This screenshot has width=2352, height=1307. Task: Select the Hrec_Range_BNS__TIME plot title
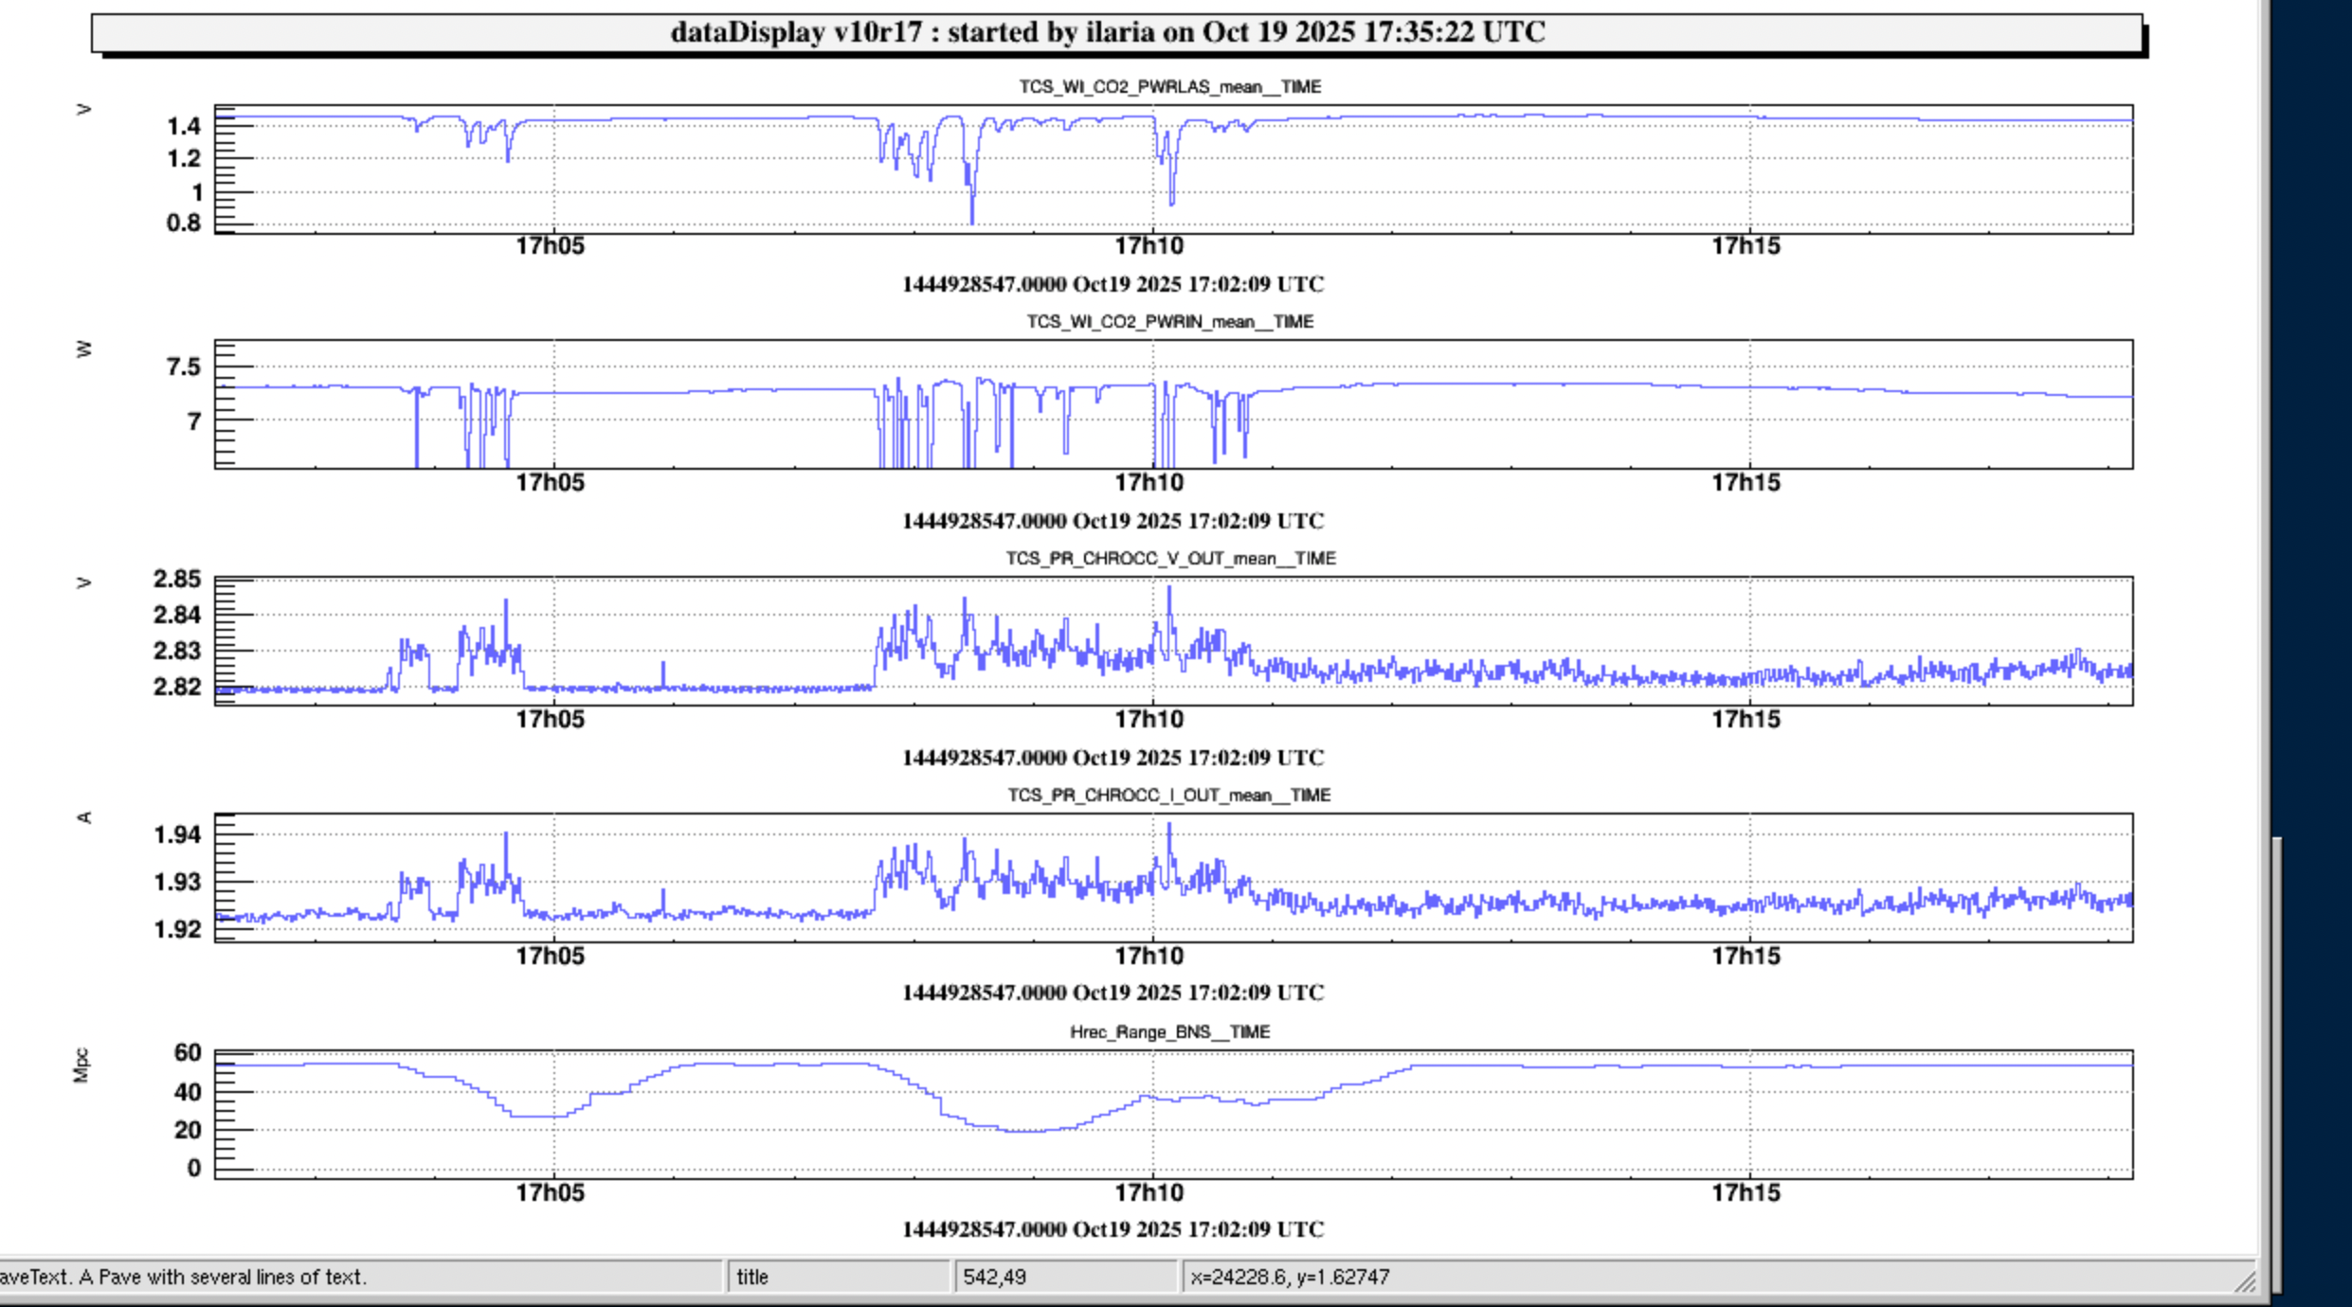(x=1169, y=1032)
